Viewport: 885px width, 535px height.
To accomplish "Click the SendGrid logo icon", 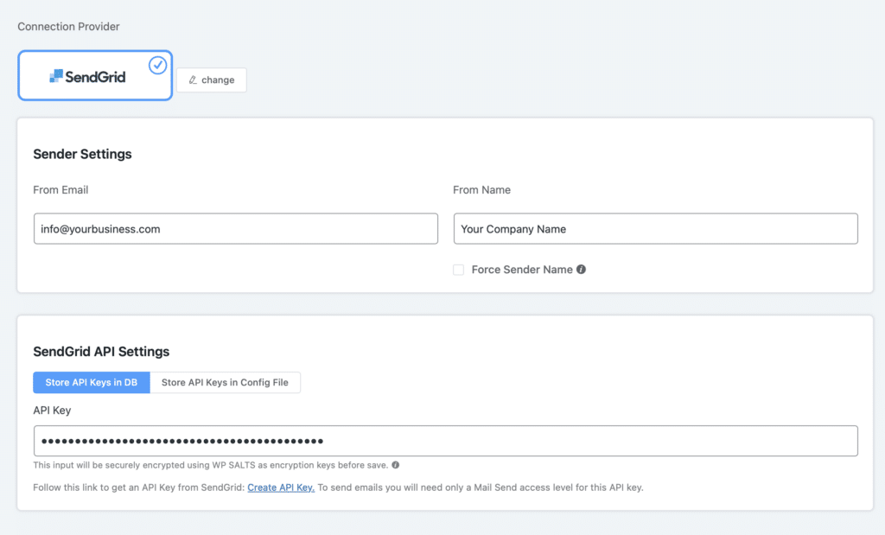I will click(x=56, y=76).
